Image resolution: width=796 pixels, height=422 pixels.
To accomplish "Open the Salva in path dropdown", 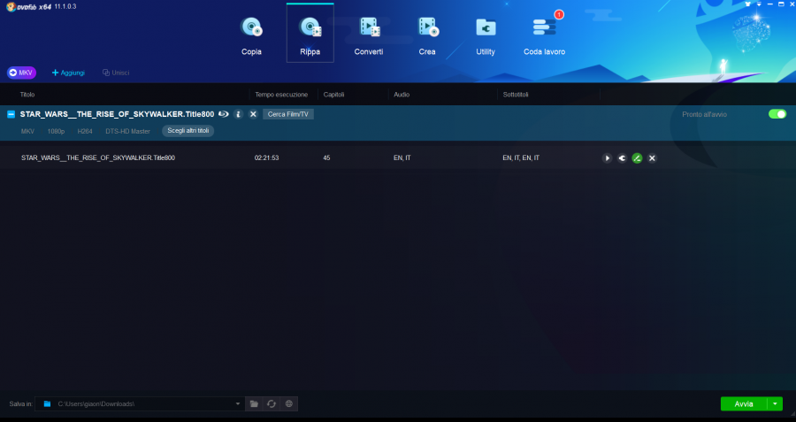I will pyautogui.click(x=238, y=403).
